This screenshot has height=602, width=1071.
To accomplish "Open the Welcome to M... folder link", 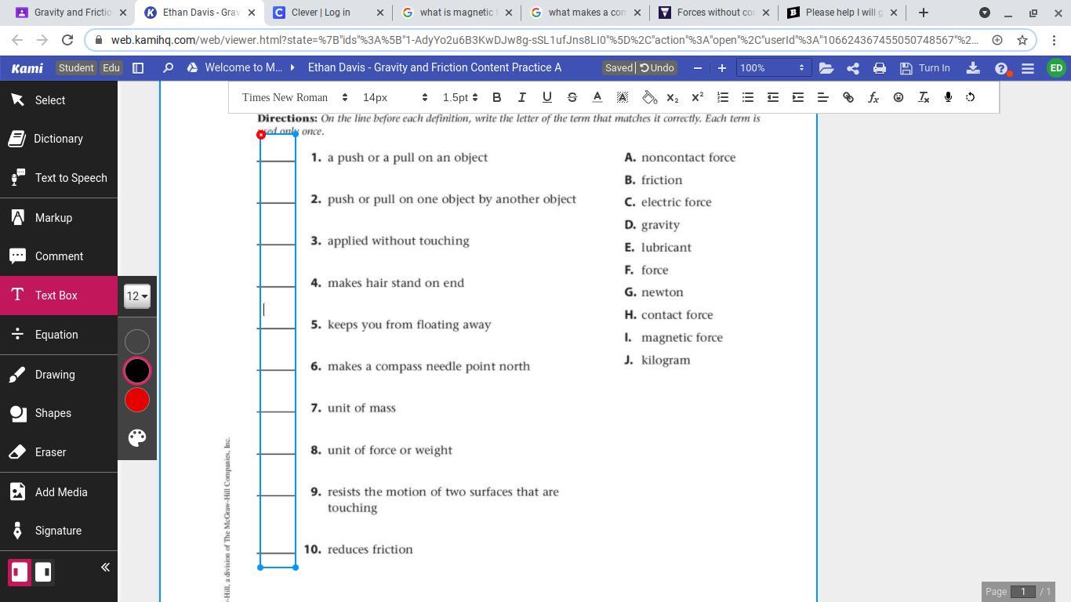I will point(243,67).
